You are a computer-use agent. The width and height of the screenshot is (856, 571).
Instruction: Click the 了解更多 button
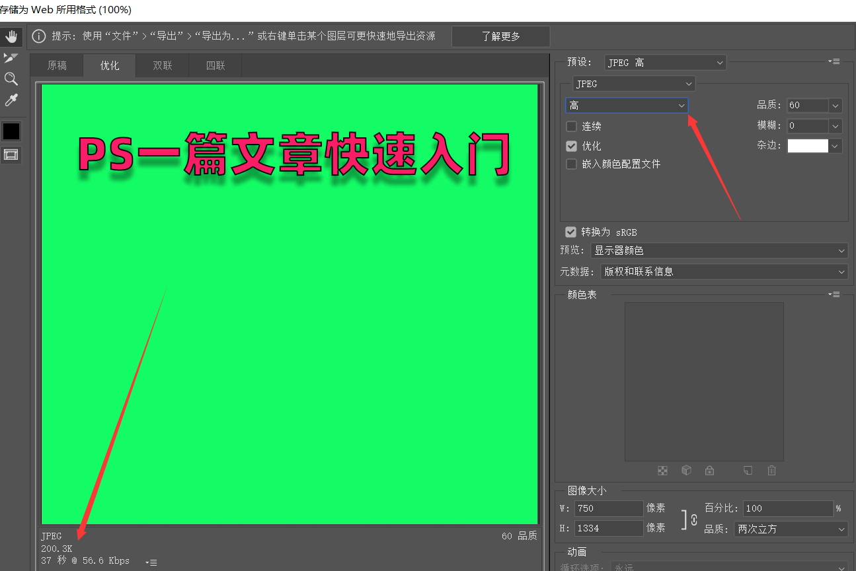[x=501, y=36]
